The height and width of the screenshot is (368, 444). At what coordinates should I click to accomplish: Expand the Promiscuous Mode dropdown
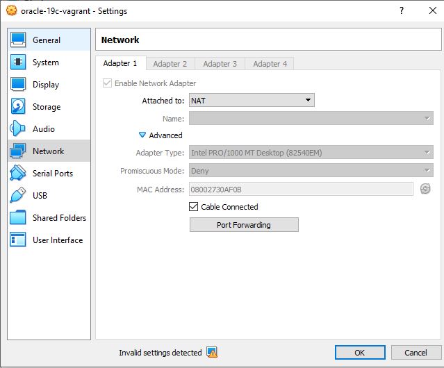click(311, 171)
